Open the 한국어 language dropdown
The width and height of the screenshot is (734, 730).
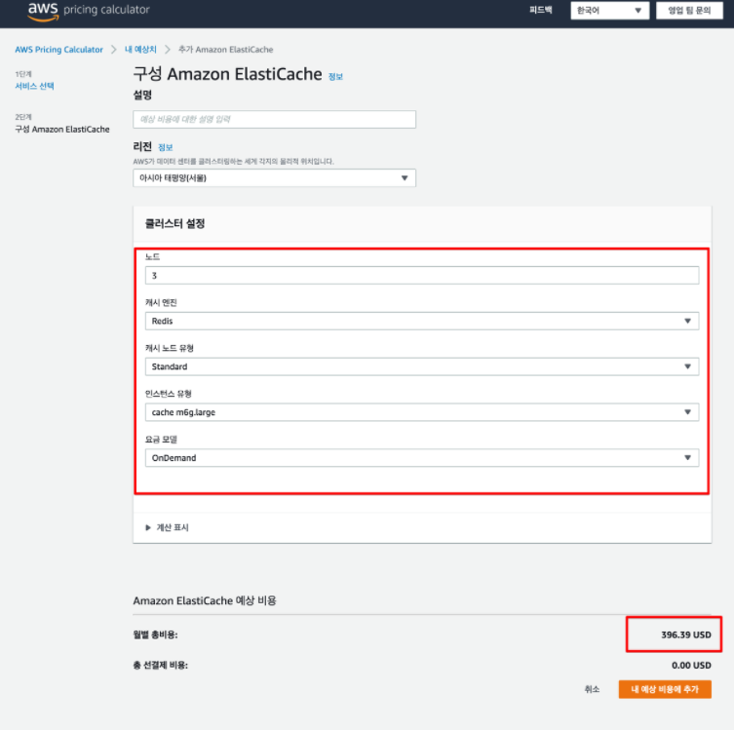coord(609,11)
